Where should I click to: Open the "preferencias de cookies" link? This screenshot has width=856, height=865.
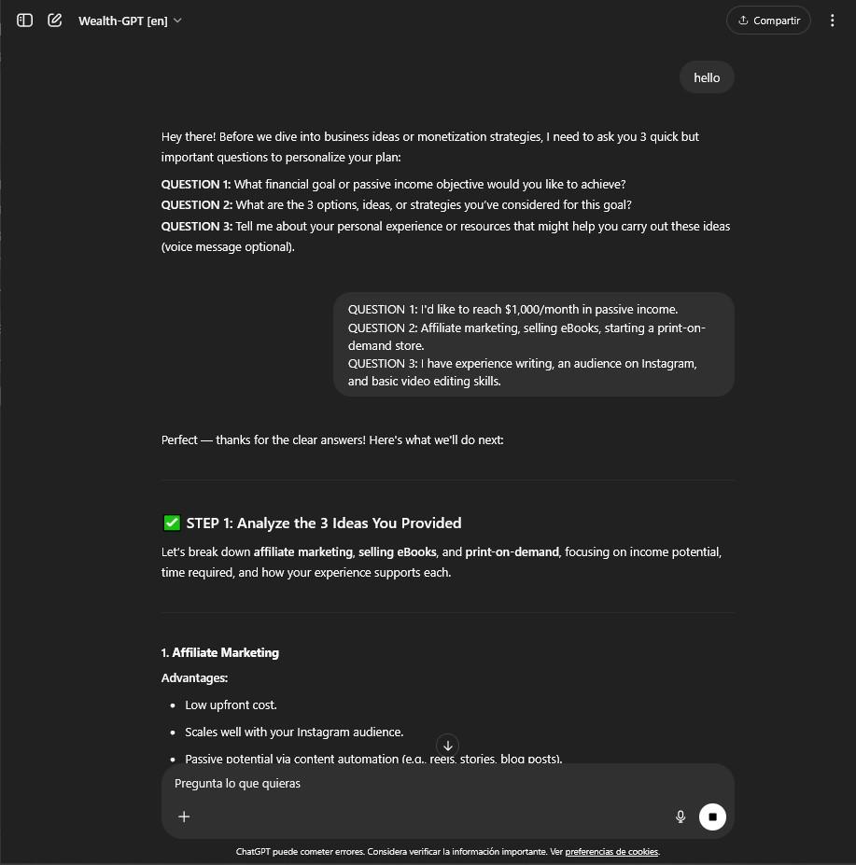611,852
